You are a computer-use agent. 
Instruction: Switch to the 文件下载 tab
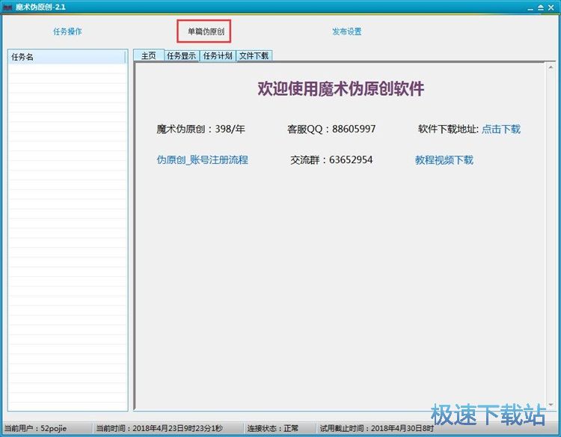tap(254, 55)
